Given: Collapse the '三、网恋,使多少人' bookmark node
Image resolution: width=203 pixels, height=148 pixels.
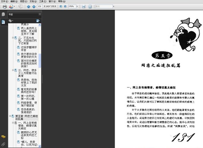Looking at the screenshot, I should click(x=13, y=70).
